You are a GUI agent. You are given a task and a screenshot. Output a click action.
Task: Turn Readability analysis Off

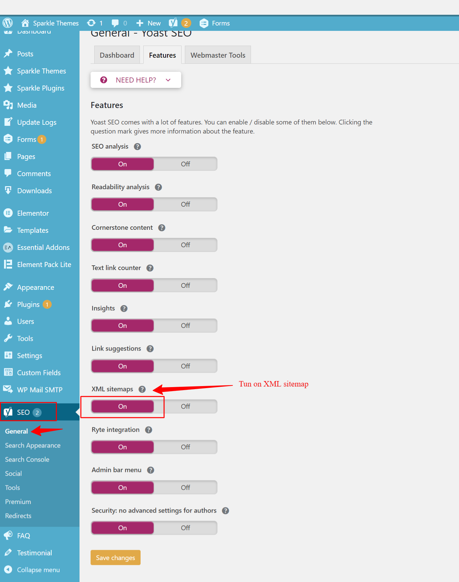click(x=185, y=204)
